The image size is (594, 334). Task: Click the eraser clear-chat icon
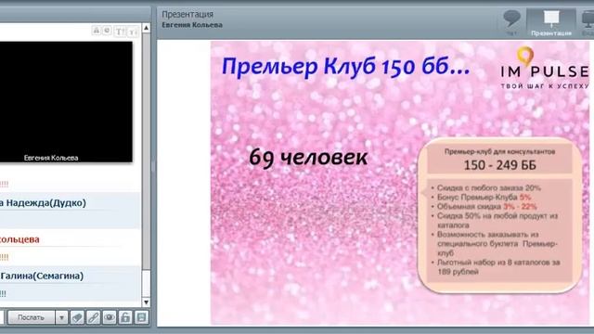pos(77,317)
